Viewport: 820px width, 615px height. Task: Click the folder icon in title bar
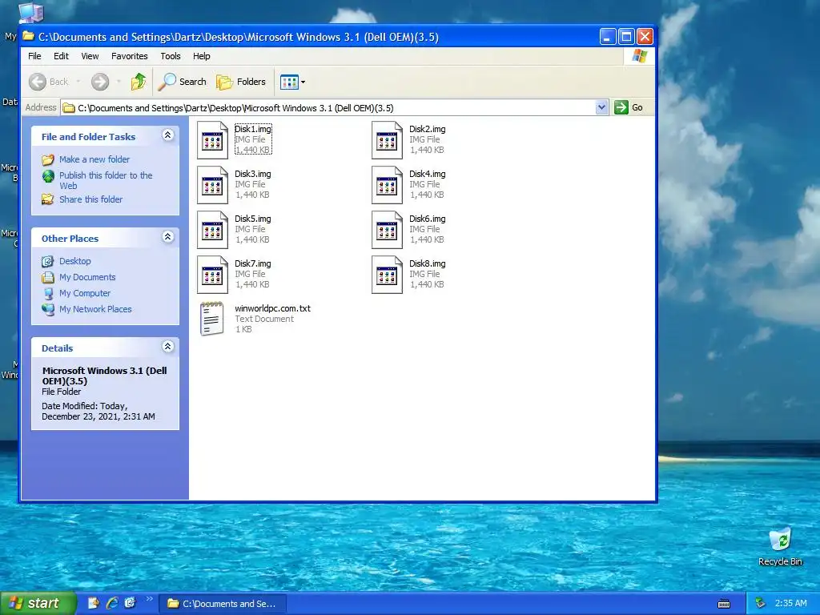click(x=28, y=37)
